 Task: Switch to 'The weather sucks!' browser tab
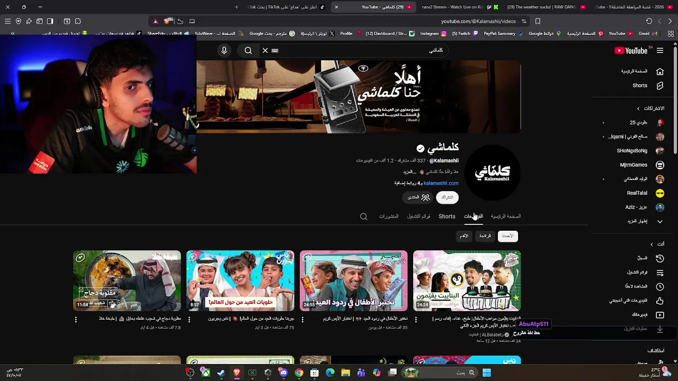point(545,7)
